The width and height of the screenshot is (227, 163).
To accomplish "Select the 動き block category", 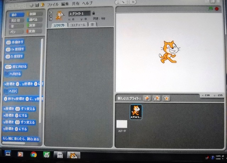I will (17, 15).
